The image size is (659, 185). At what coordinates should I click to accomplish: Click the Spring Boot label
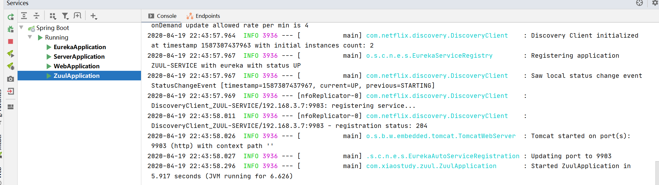click(53, 28)
